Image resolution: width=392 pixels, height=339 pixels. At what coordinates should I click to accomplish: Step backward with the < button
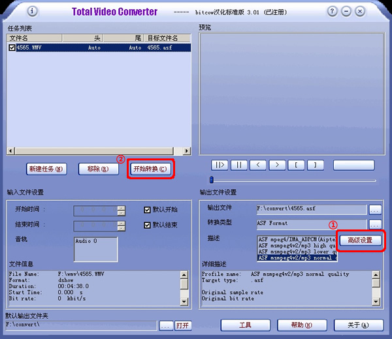[x=258, y=165]
